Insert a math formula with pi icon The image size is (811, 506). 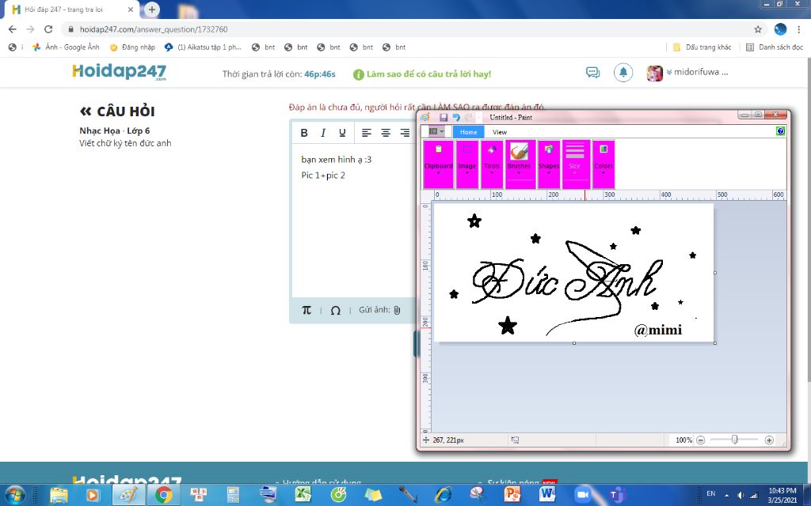(307, 310)
